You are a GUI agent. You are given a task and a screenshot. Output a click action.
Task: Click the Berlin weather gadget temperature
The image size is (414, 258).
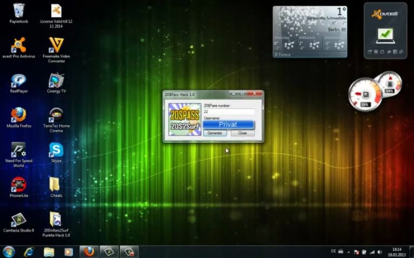(x=341, y=11)
